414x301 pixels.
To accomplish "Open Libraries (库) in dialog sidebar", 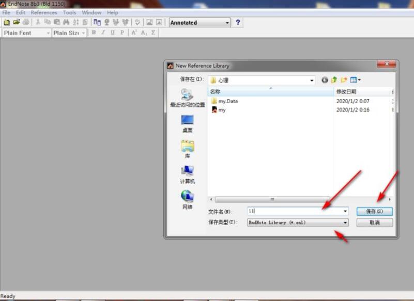I will pos(187,149).
